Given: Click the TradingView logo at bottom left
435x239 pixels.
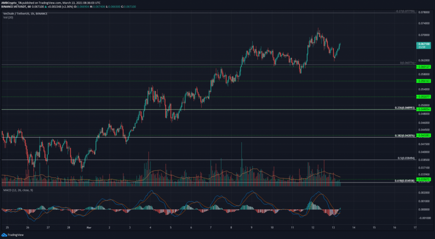Looking at the screenshot, I should 12,235.
